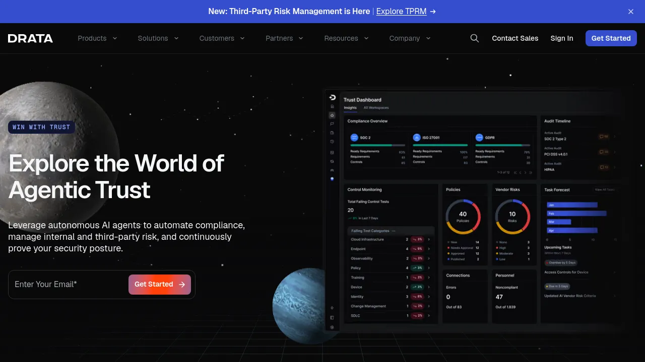The width and height of the screenshot is (645, 362).
Task: Open "Updated AI Vendor Risk Criteria" task
Action: click(570, 296)
